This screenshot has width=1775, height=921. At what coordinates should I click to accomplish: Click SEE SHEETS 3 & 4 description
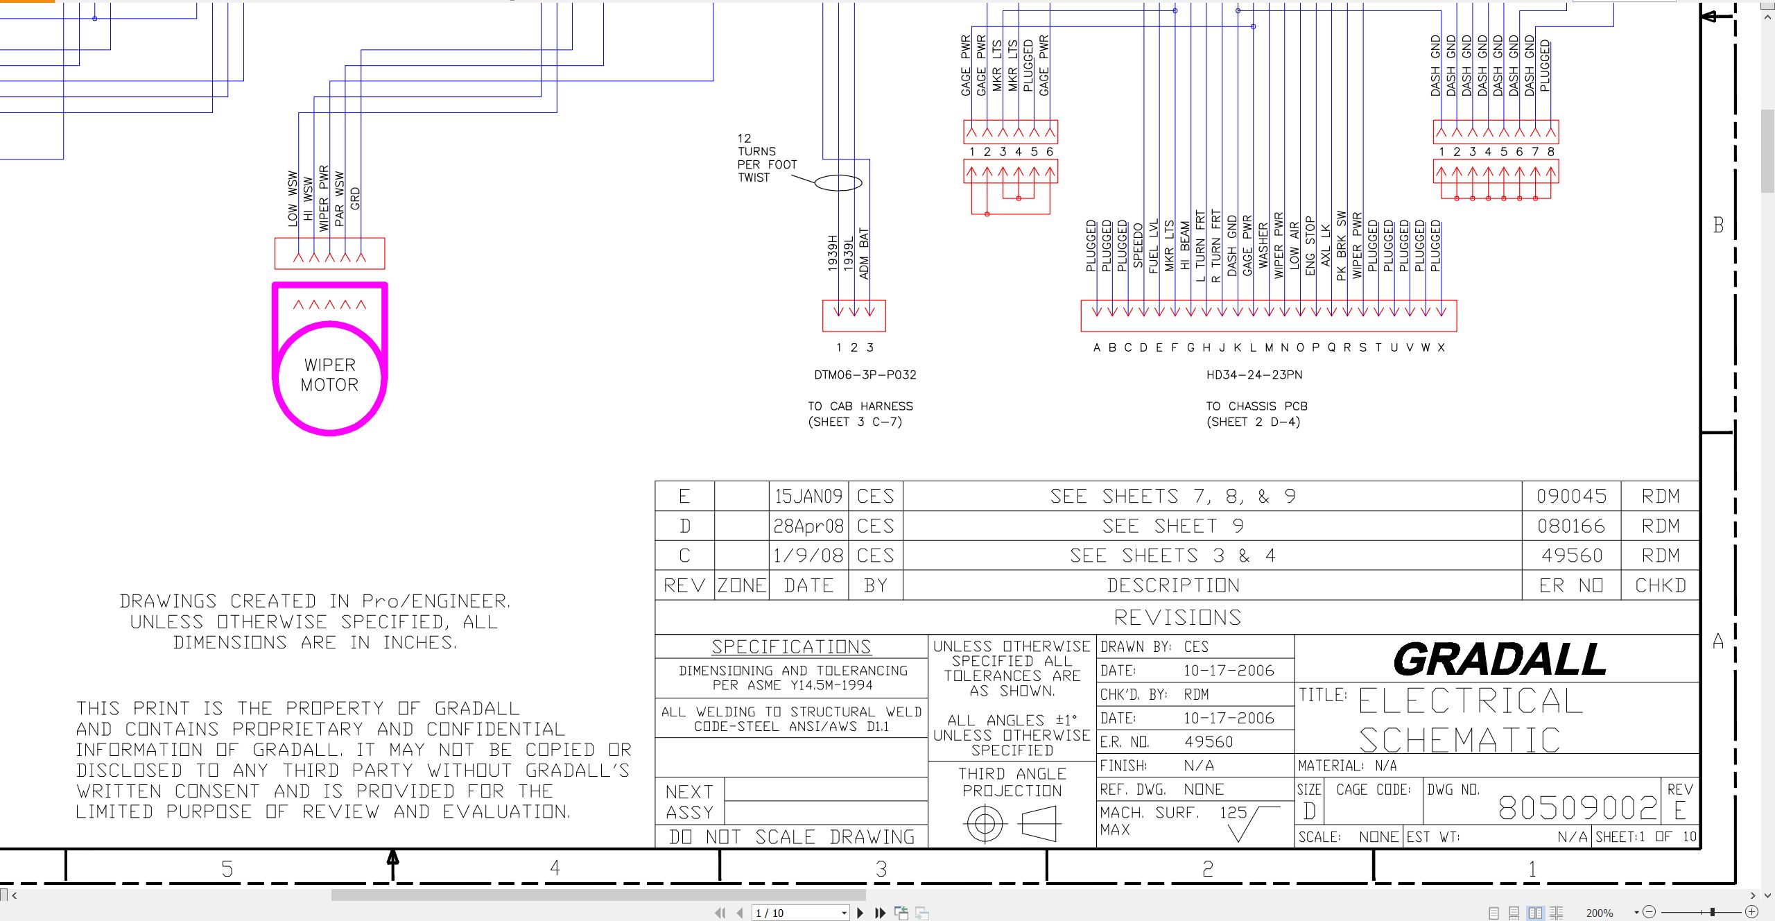click(x=1172, y=556)
